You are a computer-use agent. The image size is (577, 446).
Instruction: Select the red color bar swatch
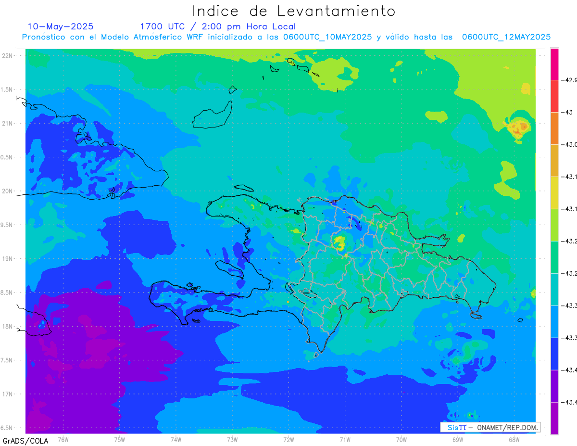point(554,96)
